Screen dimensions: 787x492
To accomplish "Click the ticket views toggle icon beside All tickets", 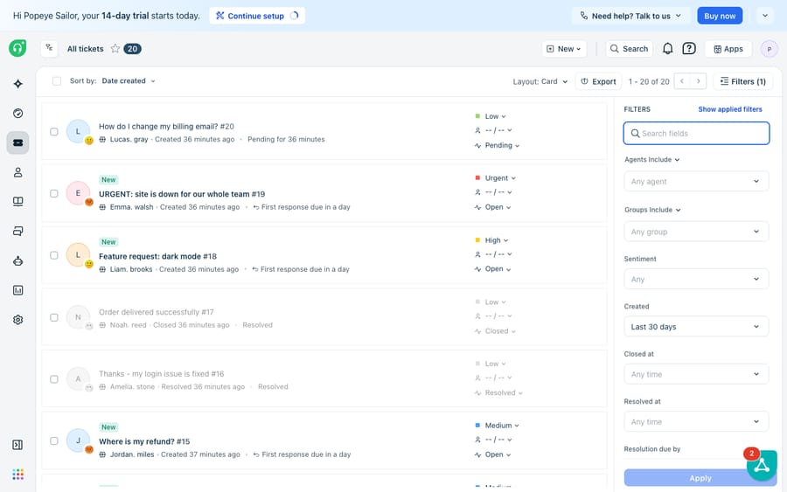I will (x=49, y=48).
